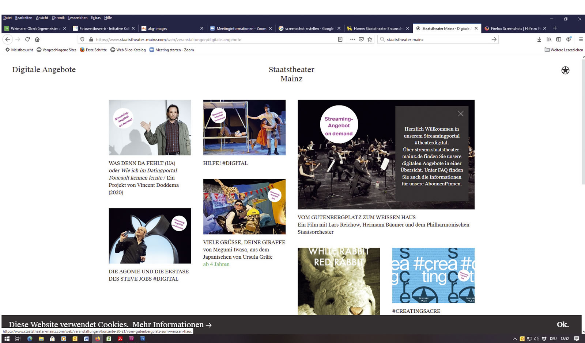Open the Datei menu
Viewport: 585px width, 343px height.
tap(7, 18)
